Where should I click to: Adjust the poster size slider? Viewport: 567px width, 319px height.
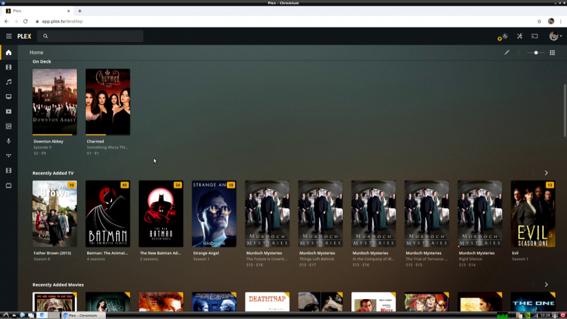(535, 52)
